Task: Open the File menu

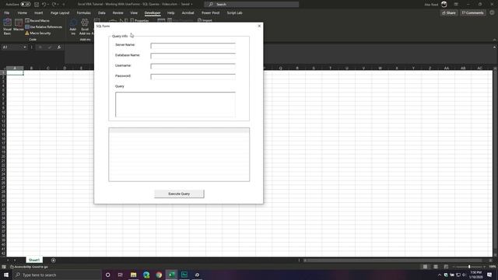Action: pyautogui.click(x=7, y=13)
